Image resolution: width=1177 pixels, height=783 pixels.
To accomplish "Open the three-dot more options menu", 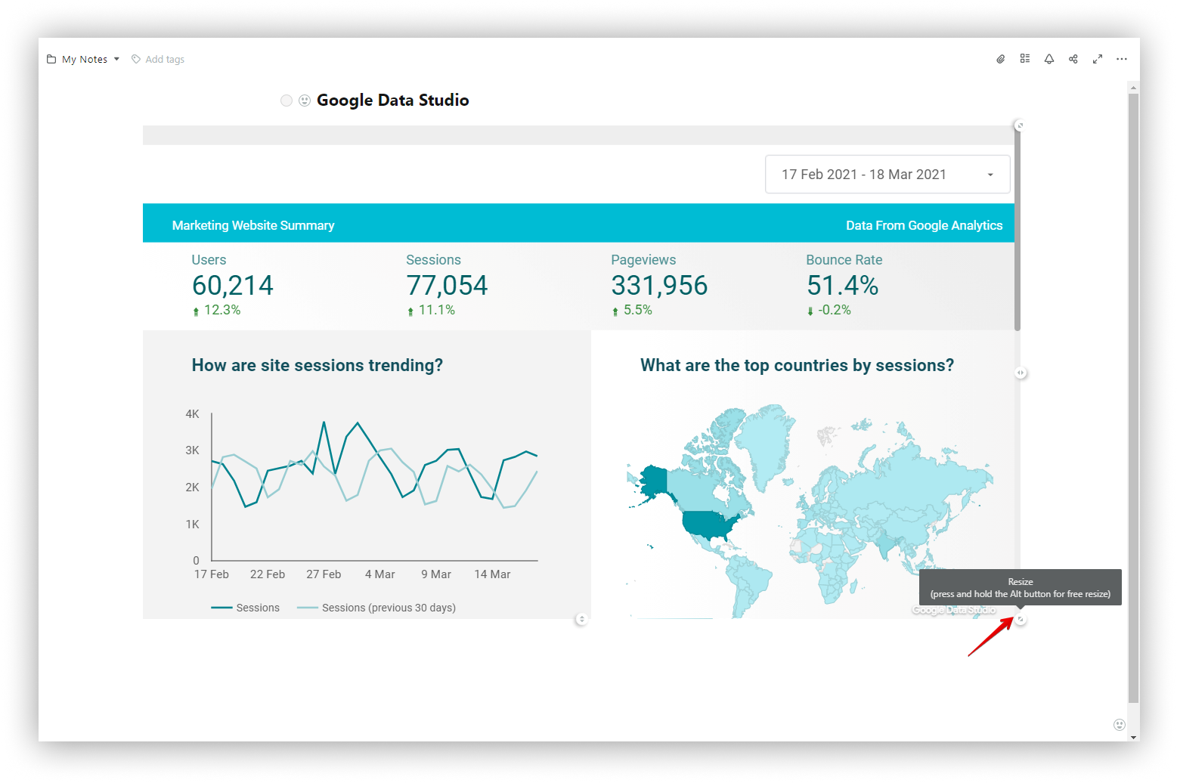I will click(1121, 59).
